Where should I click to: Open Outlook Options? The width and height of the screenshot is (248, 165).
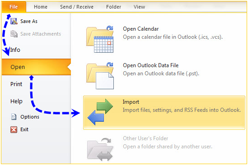coord(30,117)
